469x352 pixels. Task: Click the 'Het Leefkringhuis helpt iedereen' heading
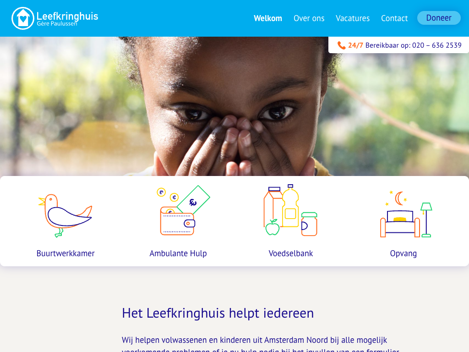pos(218,313)
